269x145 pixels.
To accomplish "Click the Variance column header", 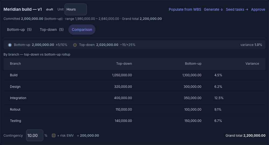I will [252, 64].
